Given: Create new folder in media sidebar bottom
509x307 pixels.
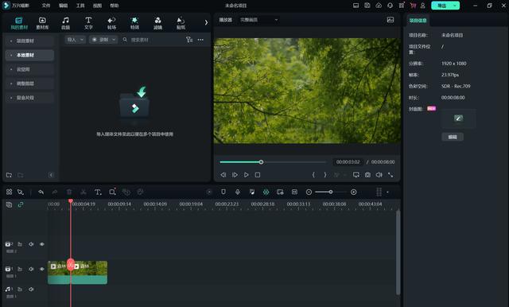Looking at the screenshot, I should click(9, 175).
